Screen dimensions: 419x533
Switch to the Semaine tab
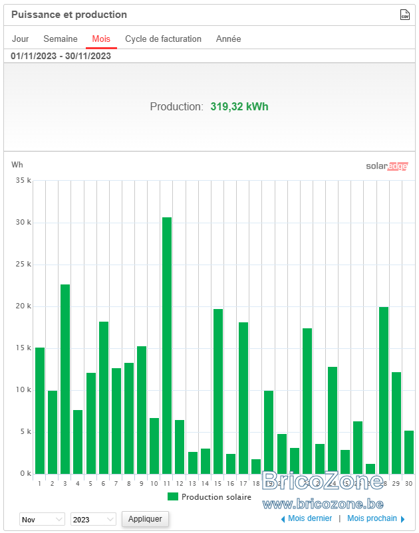pyautogui.click(x=61, y=39)
